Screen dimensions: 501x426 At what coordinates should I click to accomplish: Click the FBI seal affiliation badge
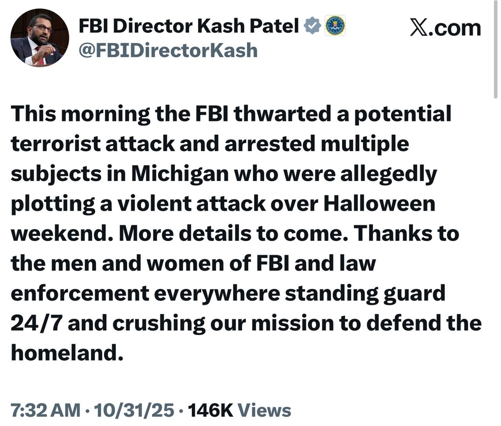pyautogui.click(x=335, y=26)
